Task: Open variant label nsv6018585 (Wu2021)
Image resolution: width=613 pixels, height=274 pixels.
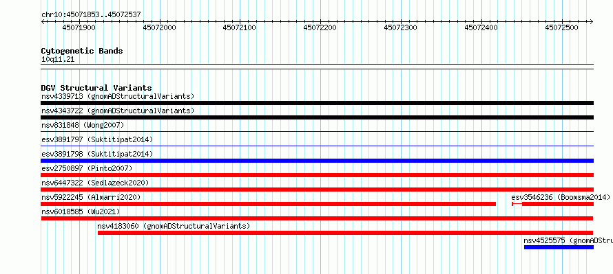Action: pos(81,212)
